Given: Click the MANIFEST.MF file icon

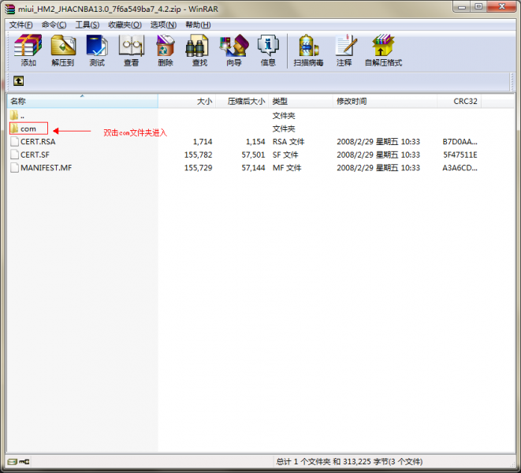Looking at the screenshot, I should 14,168.
